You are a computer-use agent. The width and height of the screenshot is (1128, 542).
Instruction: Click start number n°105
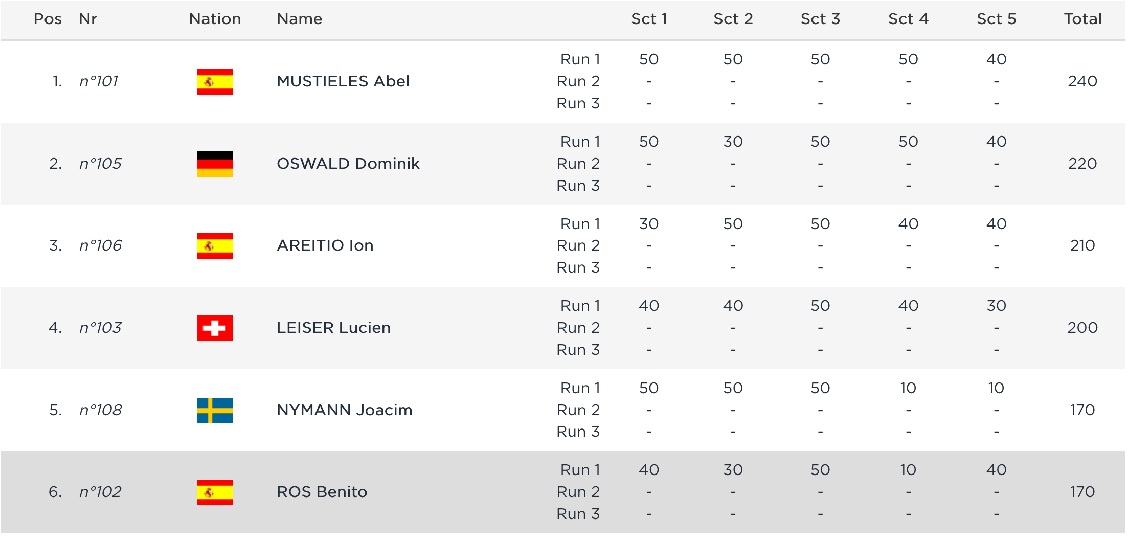pos(100,164)
